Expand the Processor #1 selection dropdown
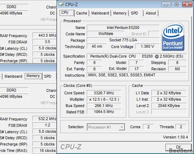This screenshot has width=194, height=154. 122,127
